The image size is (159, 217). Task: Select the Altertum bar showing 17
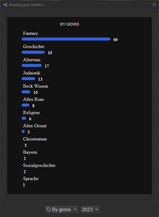[x=31, y=65]
